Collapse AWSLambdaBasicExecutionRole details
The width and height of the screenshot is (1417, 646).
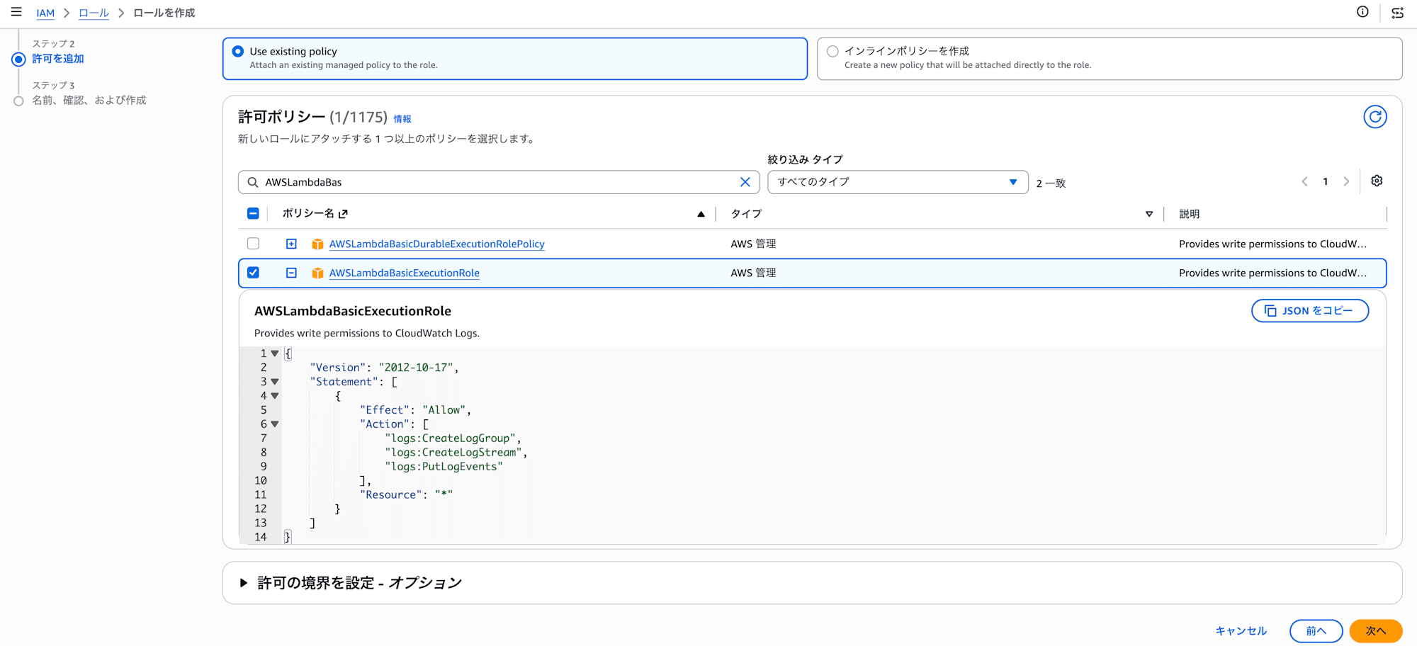tap(291, 273)
